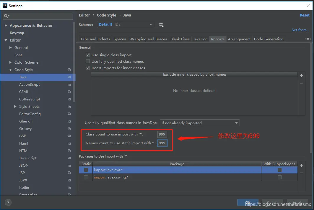
Task: Click the static import Names count field
Action: (x=162, y=143)
